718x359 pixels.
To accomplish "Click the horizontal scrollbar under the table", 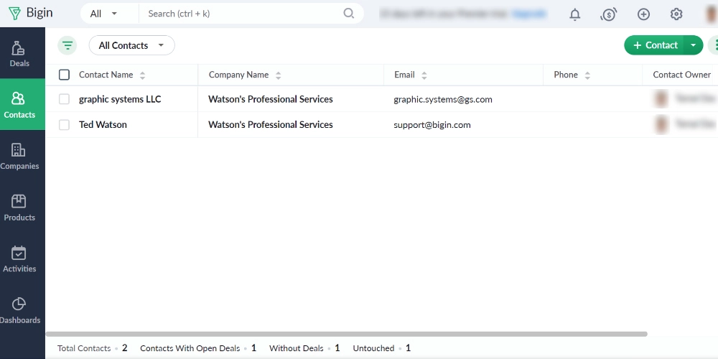I will click(x=346, y=334).
